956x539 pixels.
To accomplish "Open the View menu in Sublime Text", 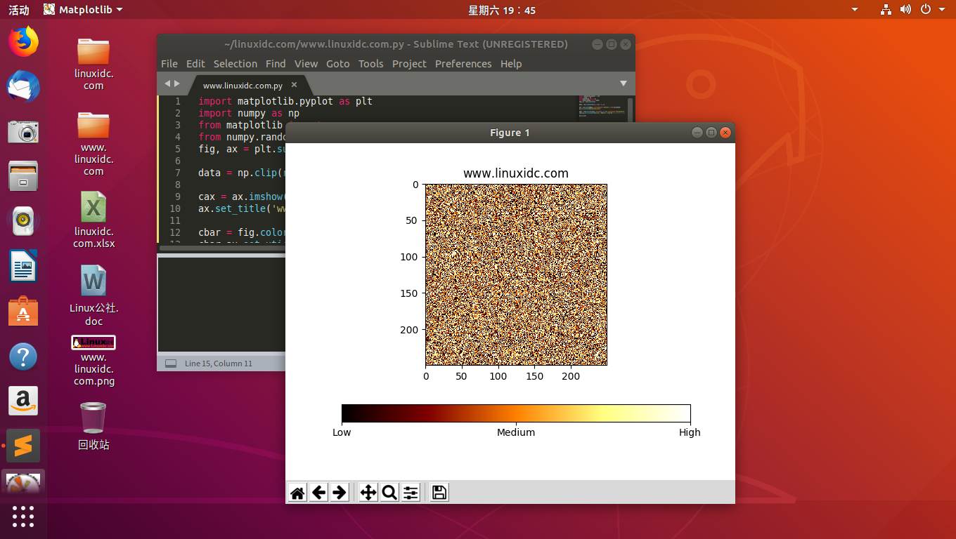I will tap(306, 64).
